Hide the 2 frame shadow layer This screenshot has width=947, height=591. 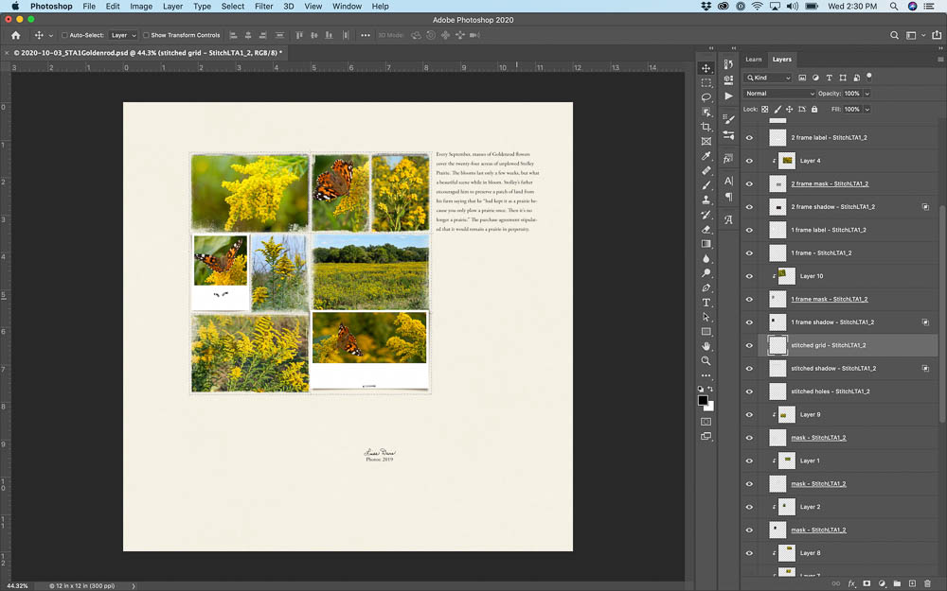749,207
